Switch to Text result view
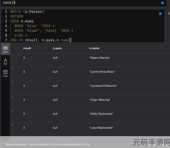This screenshot has width=170, height=148. [x=5, y=62]
